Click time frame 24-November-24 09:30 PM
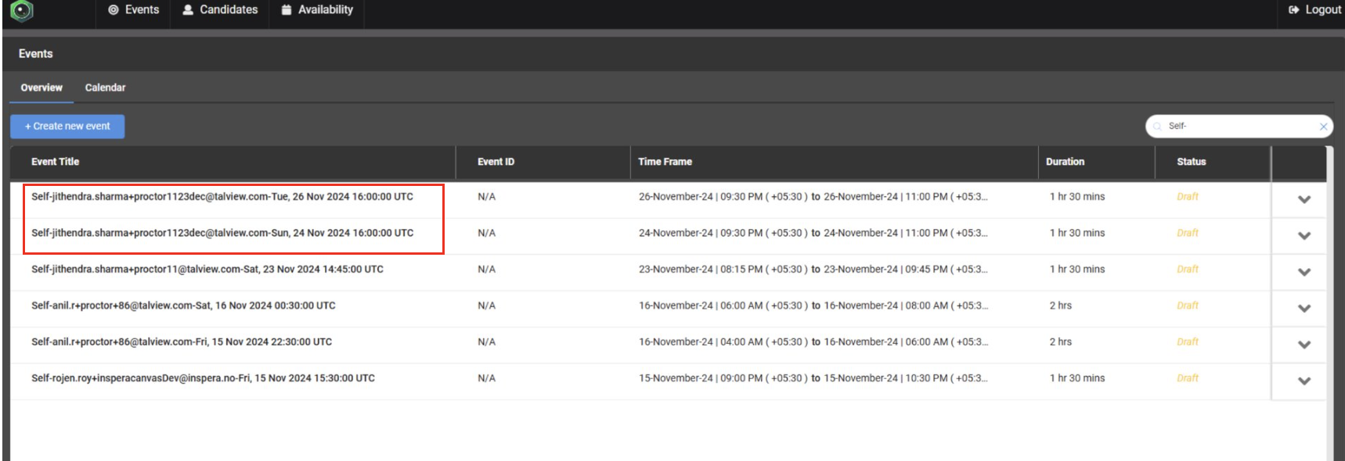Image resolution: width=1345 pixels, height=461 pixels. (813, 233)
